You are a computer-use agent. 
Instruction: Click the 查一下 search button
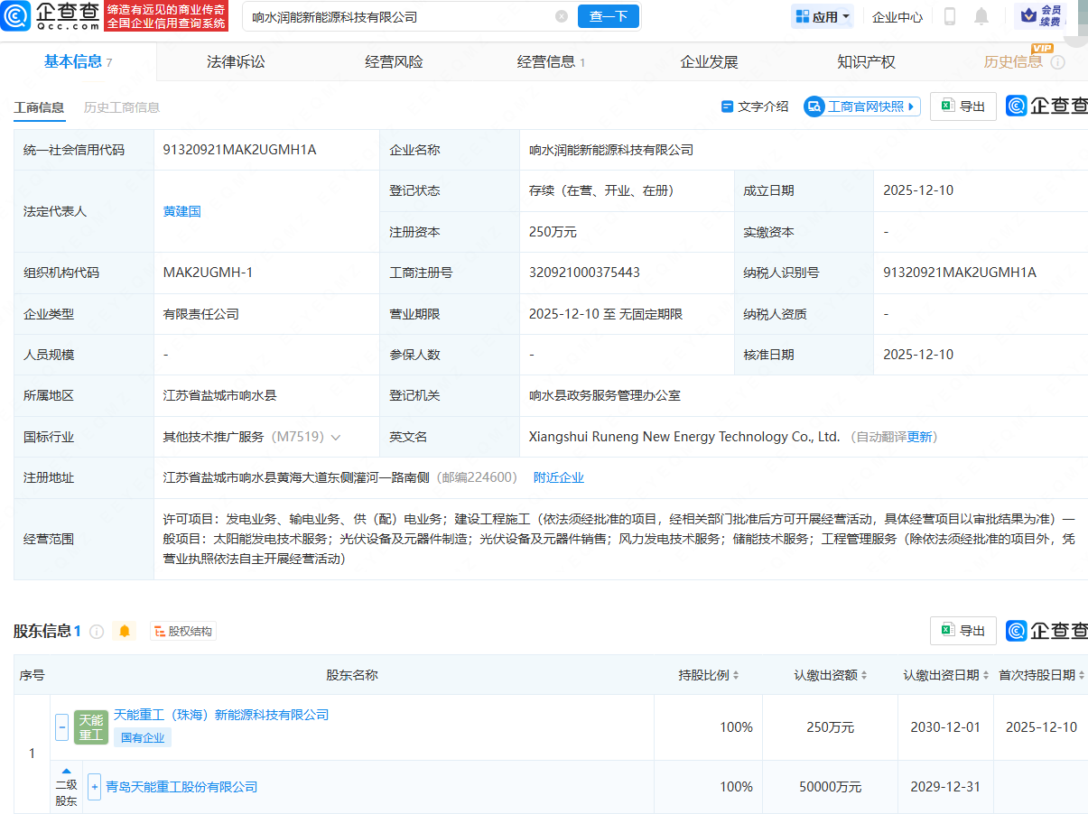point(608,15)
